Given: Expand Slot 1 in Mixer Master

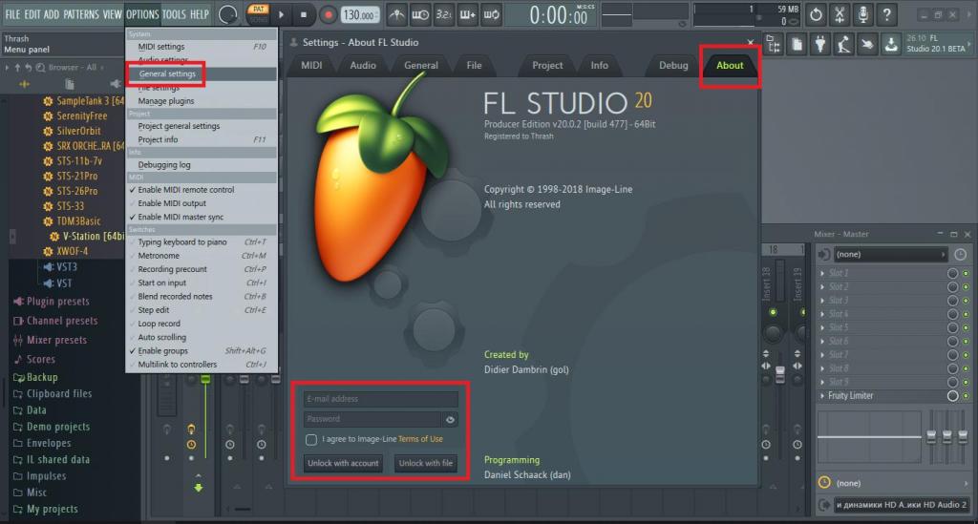Looking at the screenshot, I should [x=822, y=273].
